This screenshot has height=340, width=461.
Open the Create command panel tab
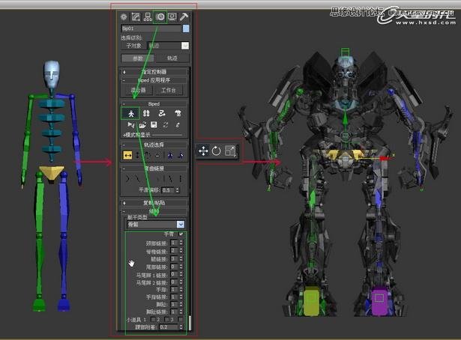pos(124,17)
